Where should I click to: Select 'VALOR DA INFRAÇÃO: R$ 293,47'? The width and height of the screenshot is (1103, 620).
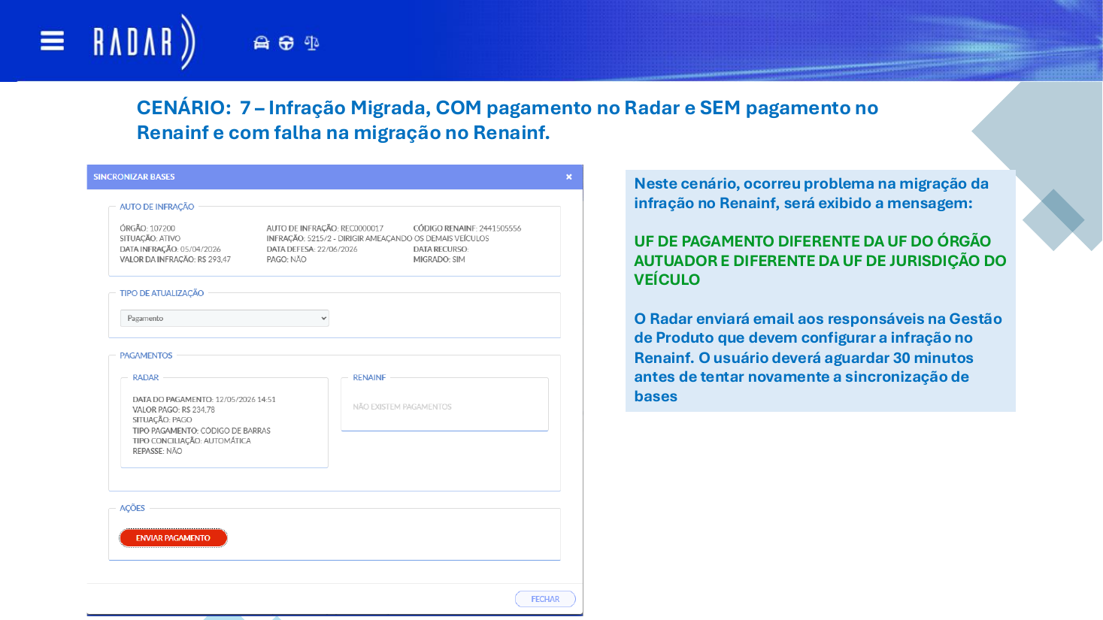pyautogui.click(x=175, y=259)
